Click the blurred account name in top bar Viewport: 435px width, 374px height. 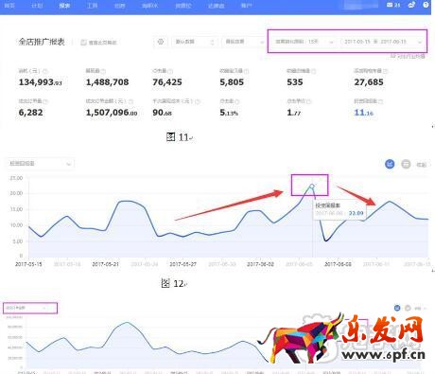click(x=361, y=5)
